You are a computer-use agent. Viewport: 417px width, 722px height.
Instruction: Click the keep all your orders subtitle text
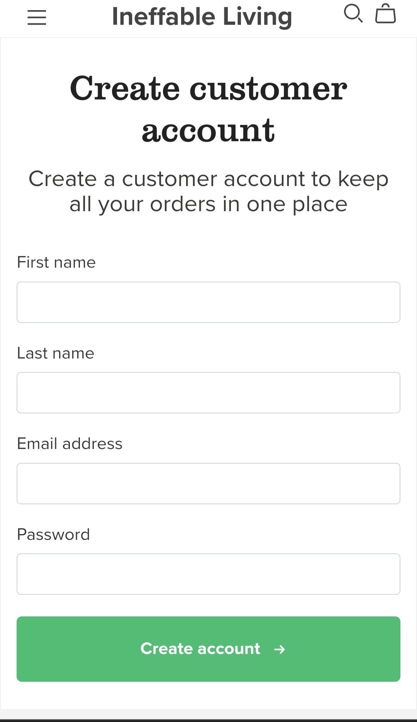(208, 191)
